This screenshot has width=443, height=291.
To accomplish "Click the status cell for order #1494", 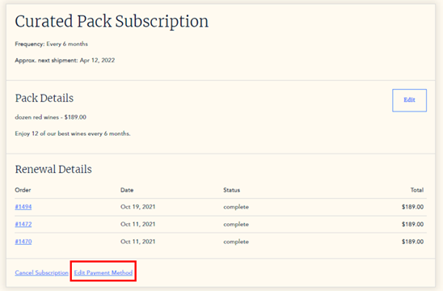I will (x=236, y=207).
